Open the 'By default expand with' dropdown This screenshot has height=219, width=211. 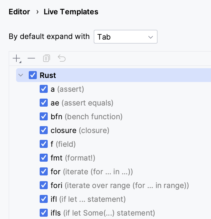pyautogui.click(x=125, y=37)
